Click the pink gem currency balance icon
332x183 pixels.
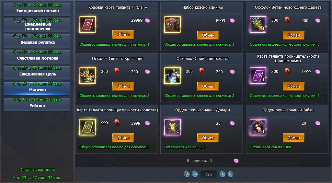(x=236, y=161)
